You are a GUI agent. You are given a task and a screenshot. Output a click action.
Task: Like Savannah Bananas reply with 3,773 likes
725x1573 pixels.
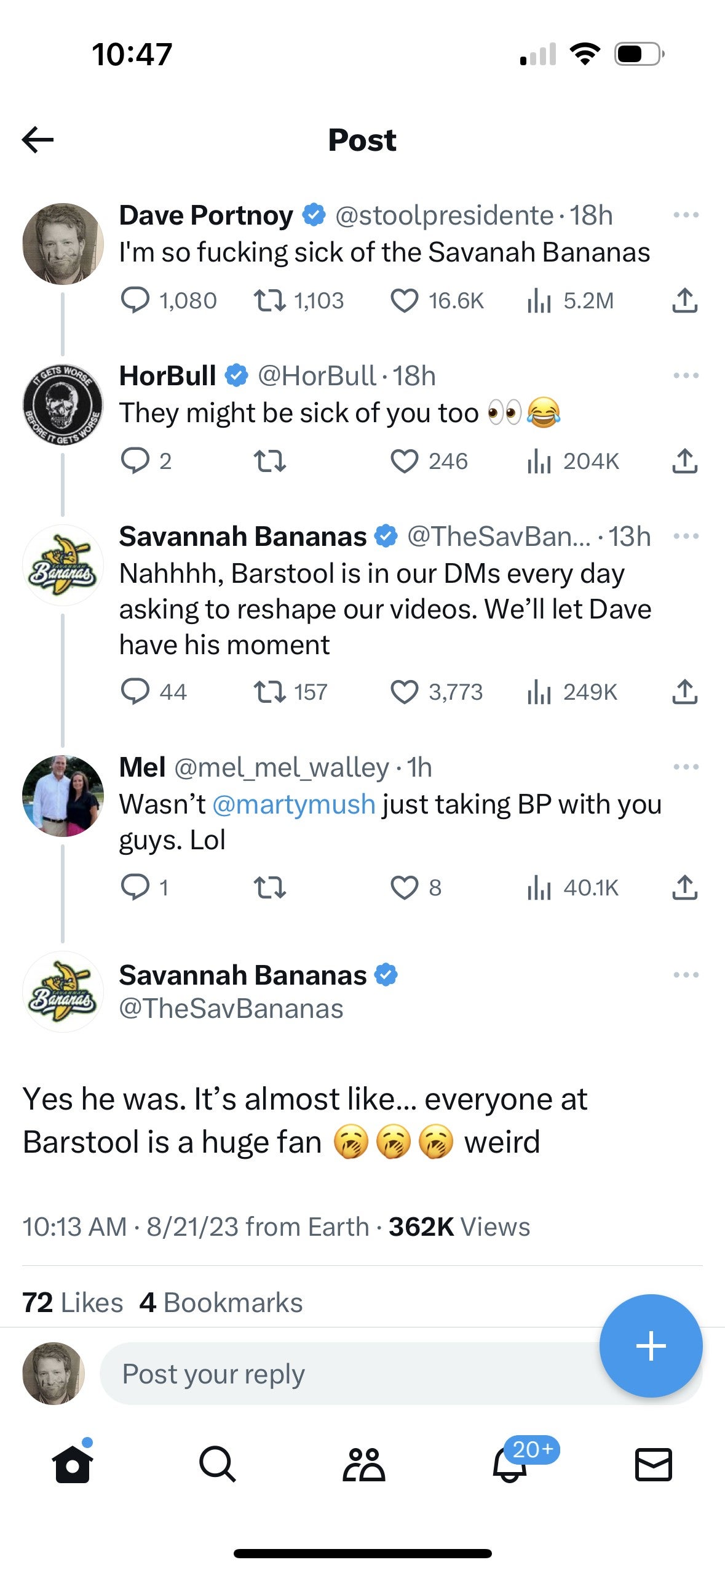pos(405,692)
